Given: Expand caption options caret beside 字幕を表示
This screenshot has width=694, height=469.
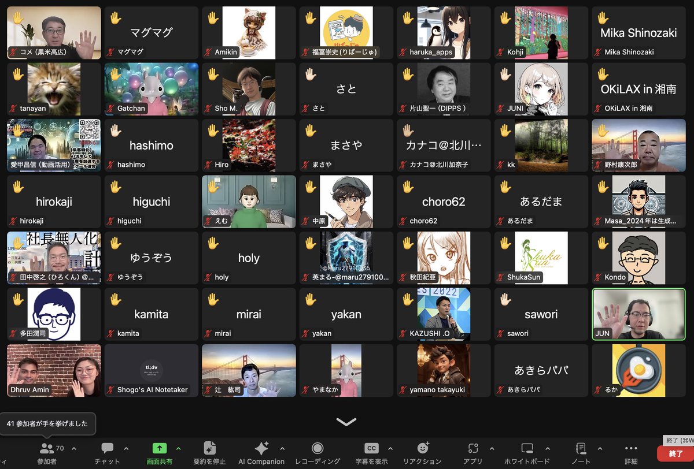Looking at the screenshot, I should 390,448.
